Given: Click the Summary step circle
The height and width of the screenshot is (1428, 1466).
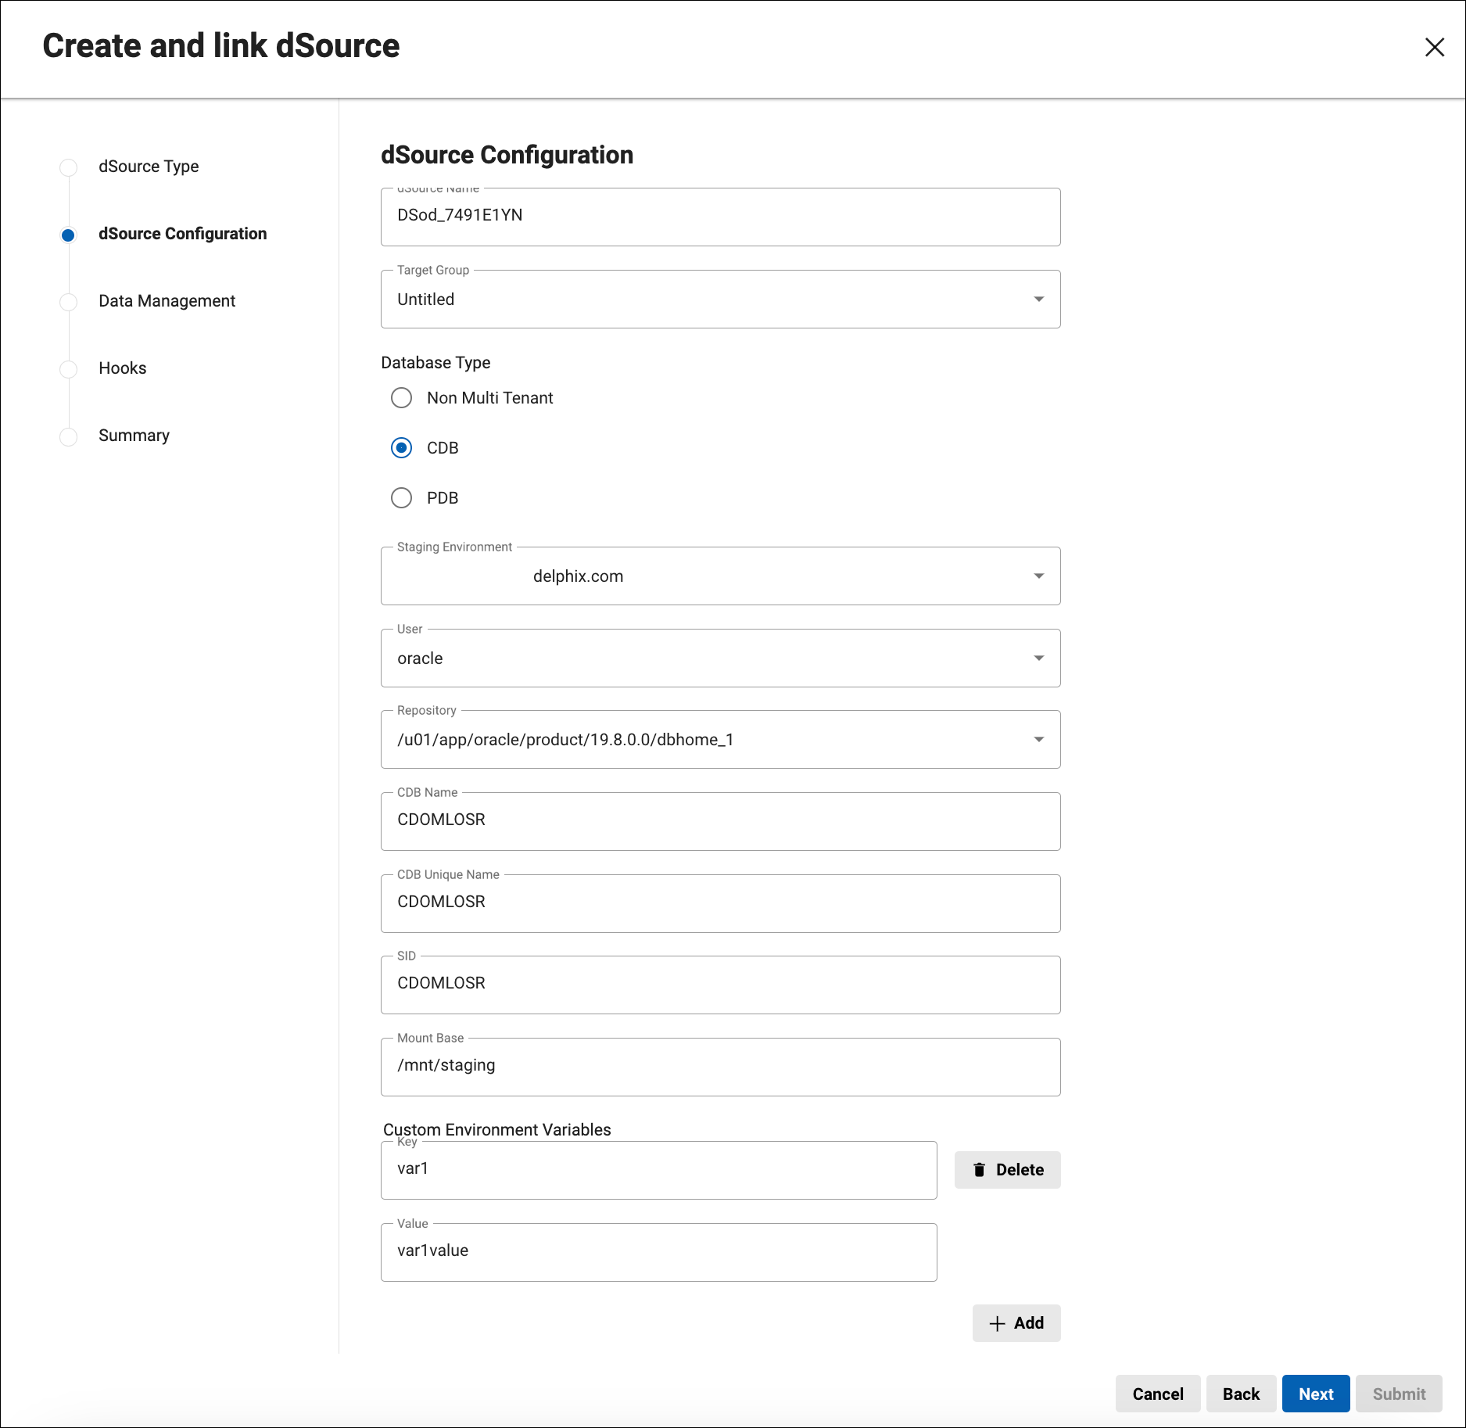Looking at the screenshot, I should tap(69, 436).
